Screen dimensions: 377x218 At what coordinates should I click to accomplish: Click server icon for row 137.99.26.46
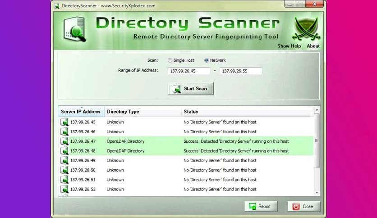point(64,132)
